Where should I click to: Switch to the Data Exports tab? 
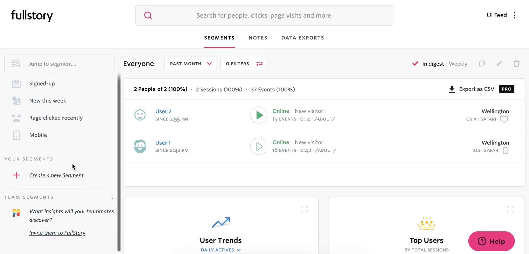click(x=303, y=38)
